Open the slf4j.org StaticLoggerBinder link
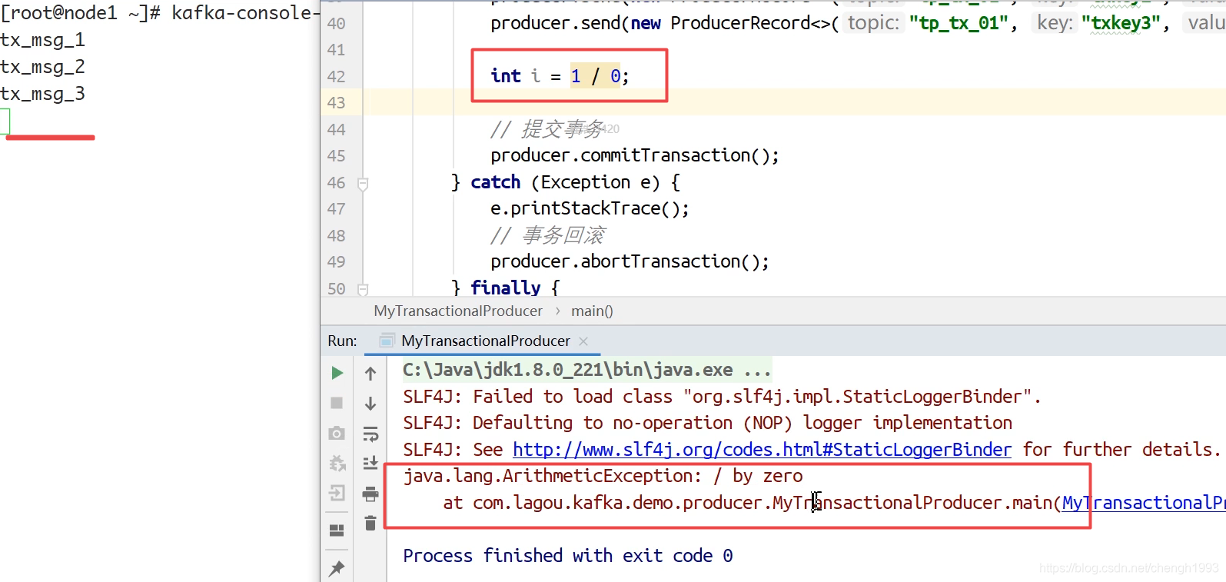 pyautogui.click(x=762, y=450)
